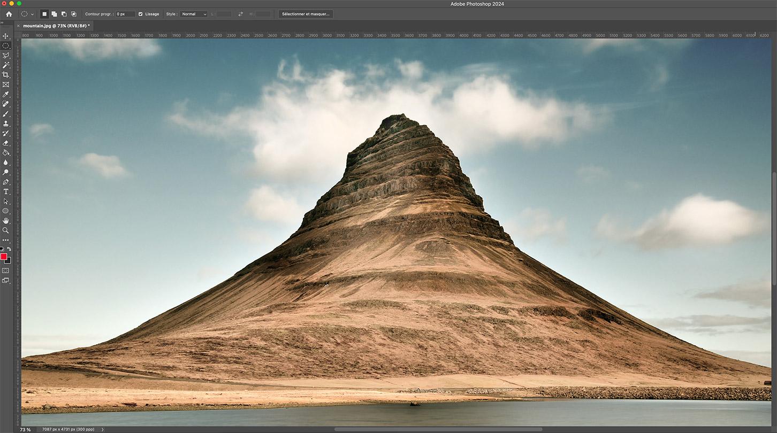Toggle Quick Mask mode
Screen dimensions: 777x433
tap(6, 270)
